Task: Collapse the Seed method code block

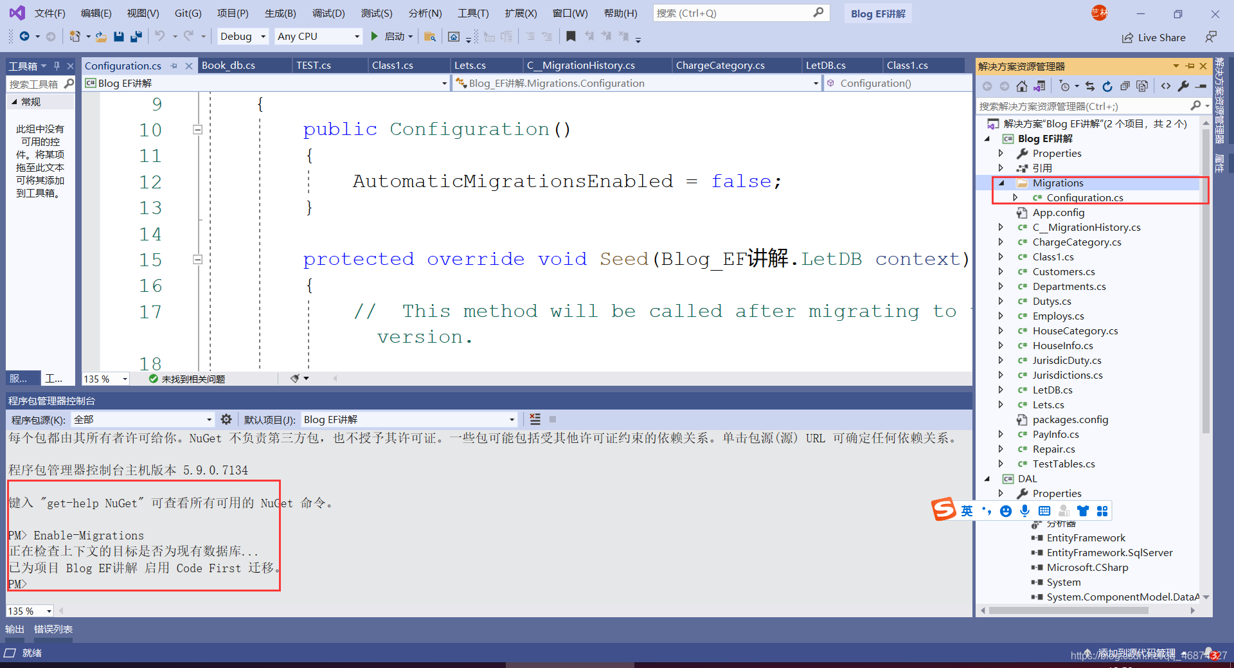Action: click(198, 260)
